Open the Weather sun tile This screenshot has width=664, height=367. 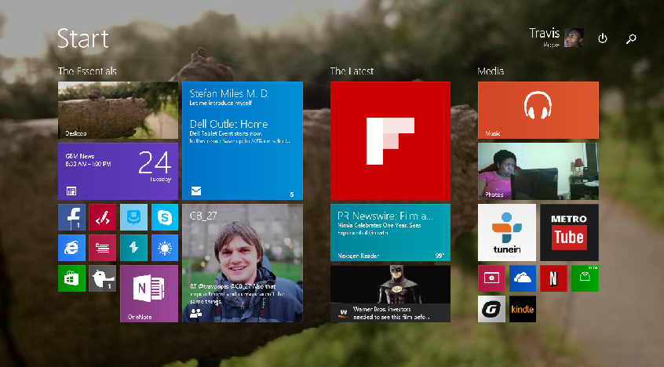pos(164,248)
